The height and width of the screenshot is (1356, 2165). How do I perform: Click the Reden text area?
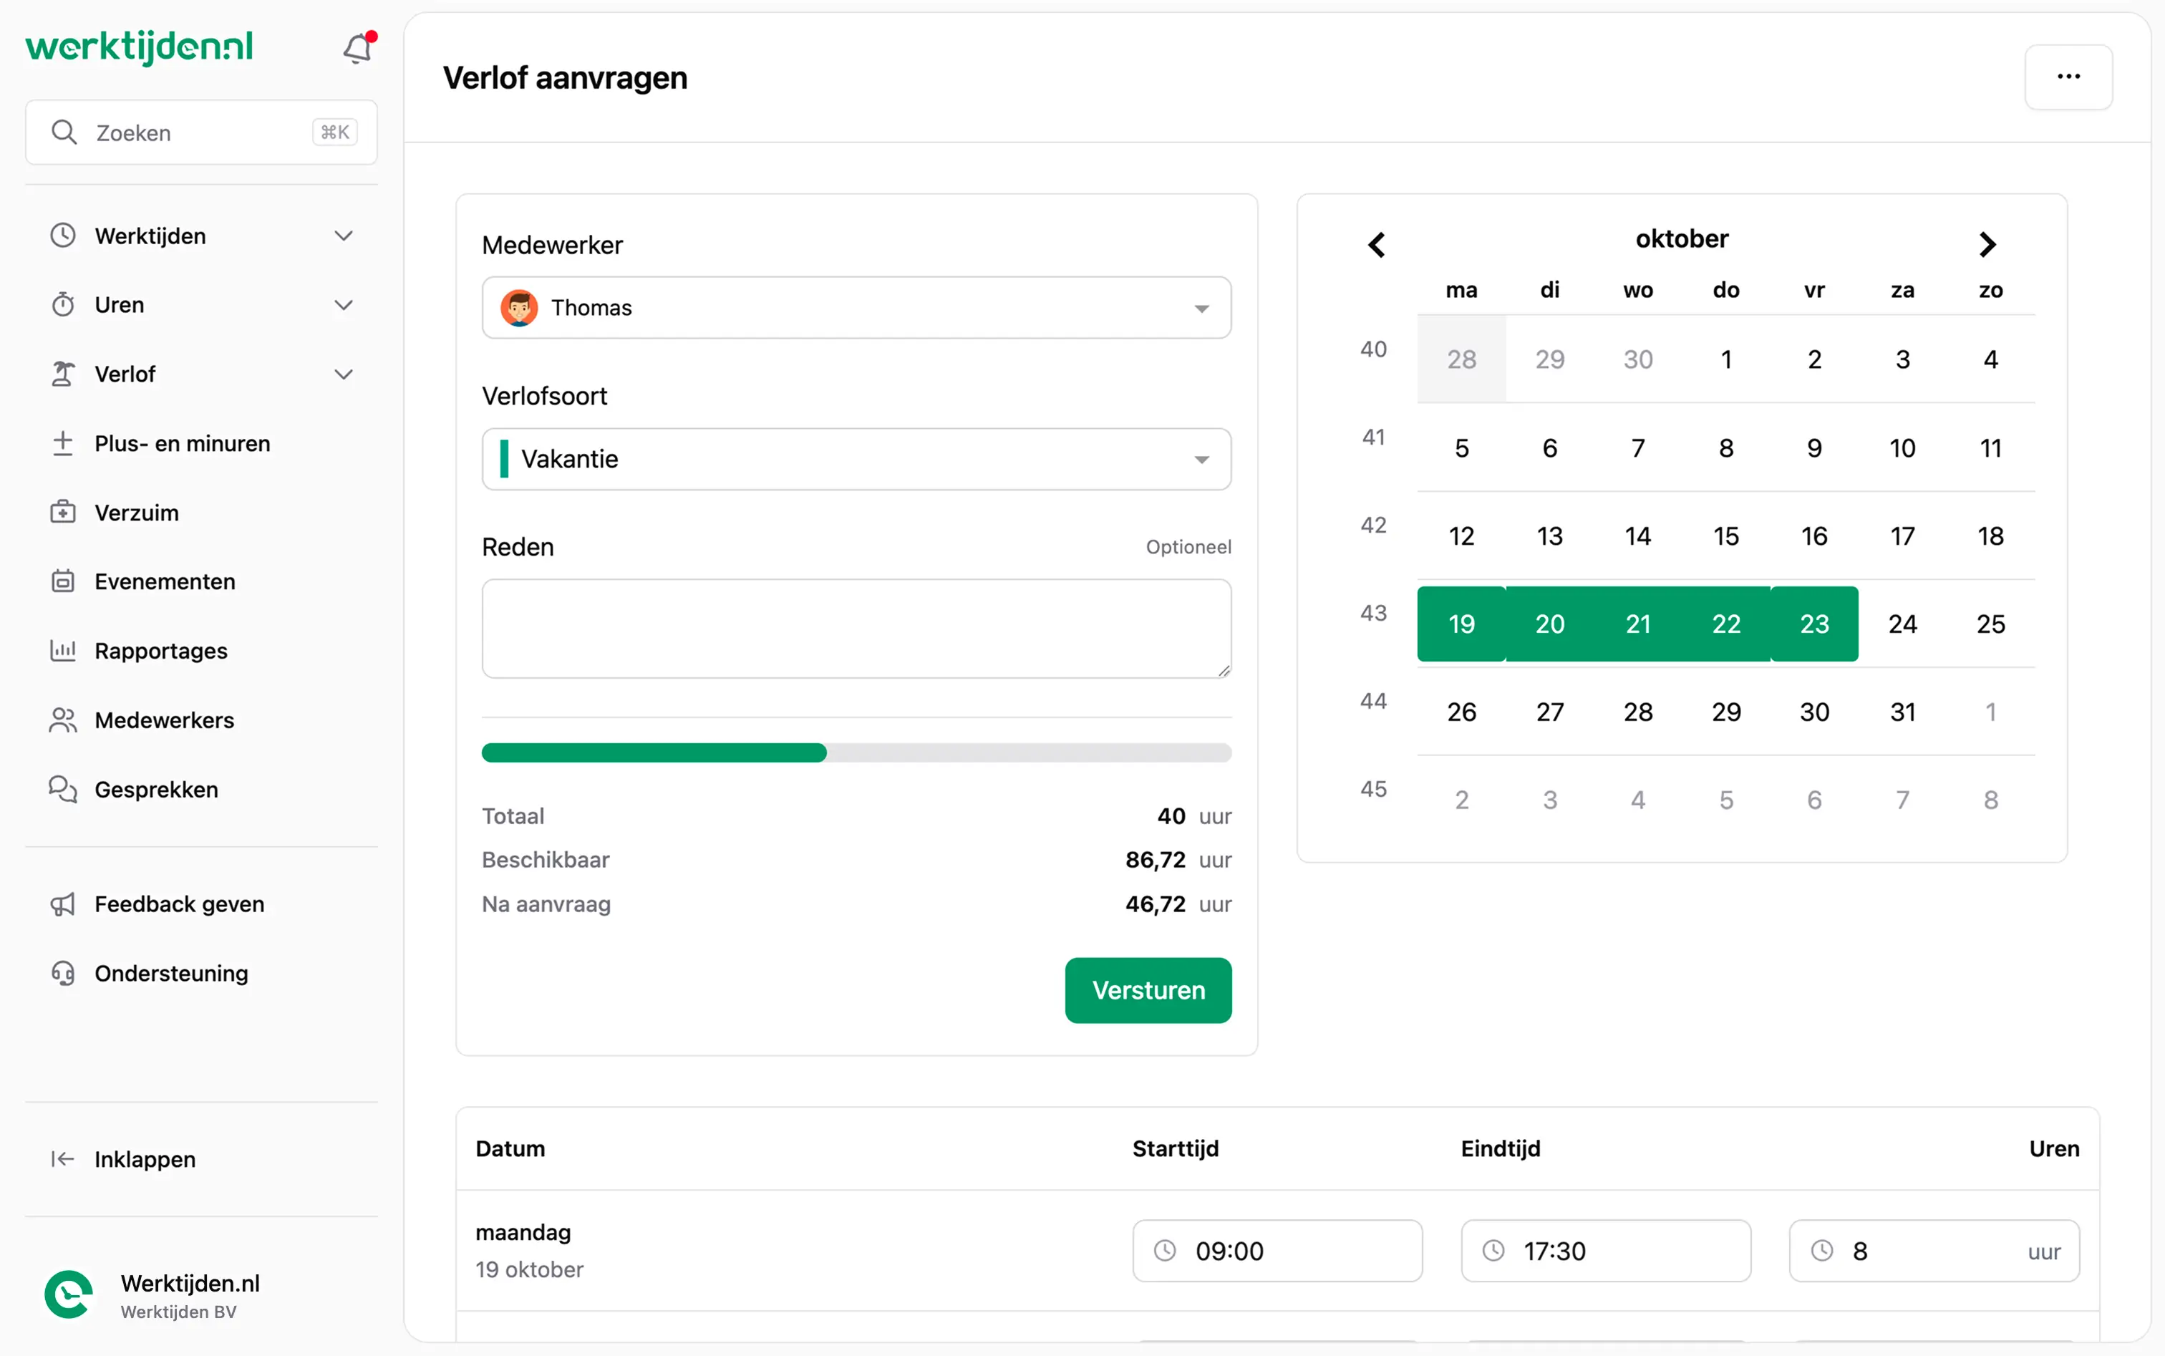click(x=856, y=629)
